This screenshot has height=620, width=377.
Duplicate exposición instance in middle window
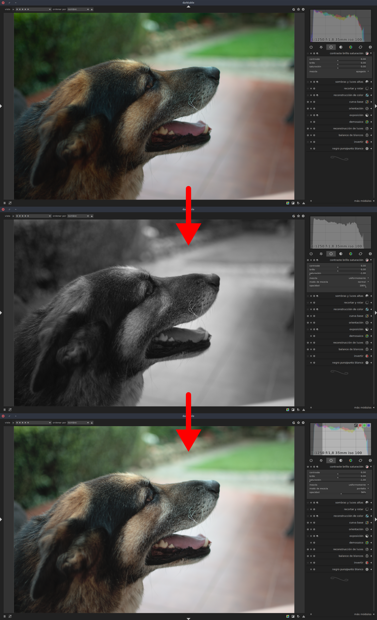pyautogui.click(x=317, y=329)
